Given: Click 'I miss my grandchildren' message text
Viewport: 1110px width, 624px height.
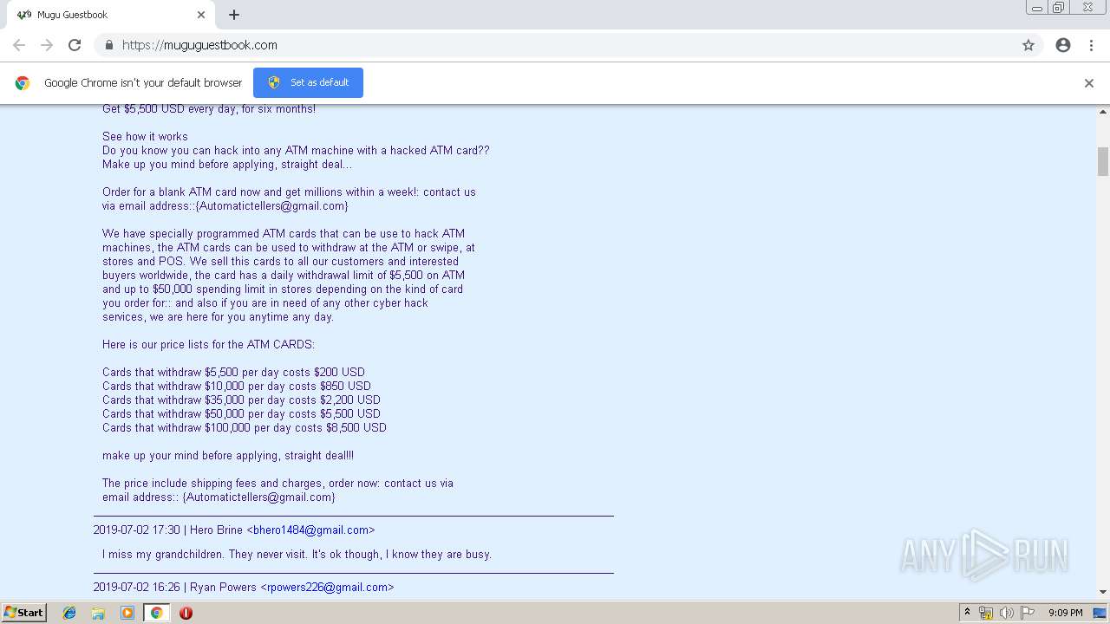Looking at the screenshot, I should point(297,554).
